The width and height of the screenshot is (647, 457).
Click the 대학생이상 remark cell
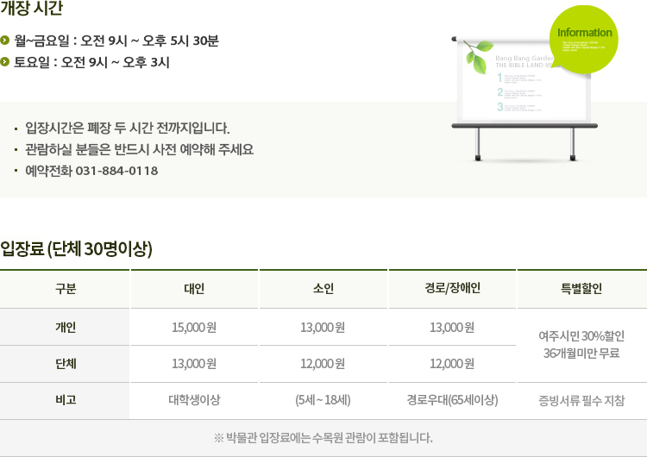pyautogui.click(x=194, y=401)
